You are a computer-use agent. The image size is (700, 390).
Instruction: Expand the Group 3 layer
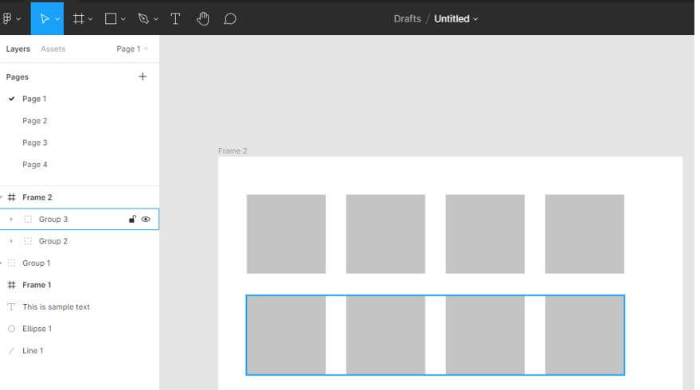[11, 219]
